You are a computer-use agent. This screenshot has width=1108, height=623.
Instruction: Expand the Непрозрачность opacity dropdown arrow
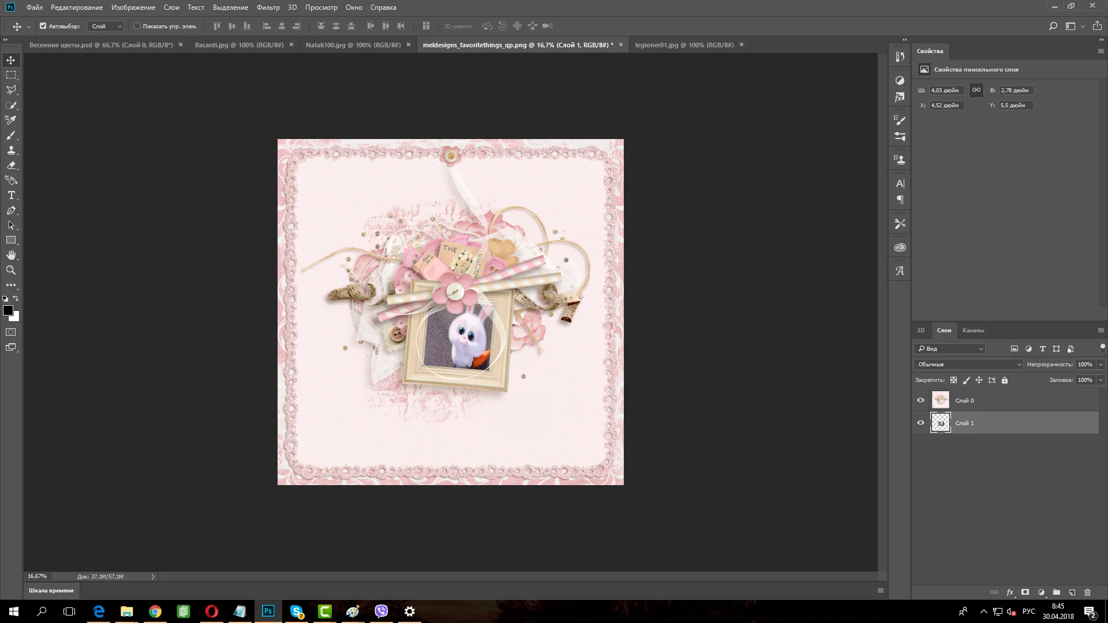1100,365
